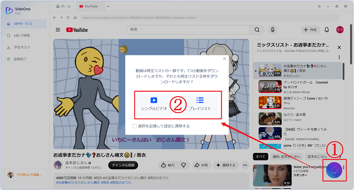Open options for the sponsored video
Screen dimensions: 354x190
344,167
